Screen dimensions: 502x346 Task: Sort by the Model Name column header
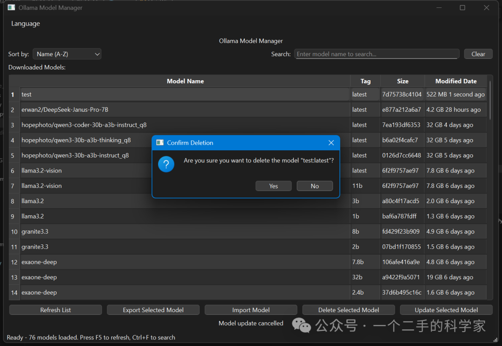pyautogui.click(x=185, y=81)
